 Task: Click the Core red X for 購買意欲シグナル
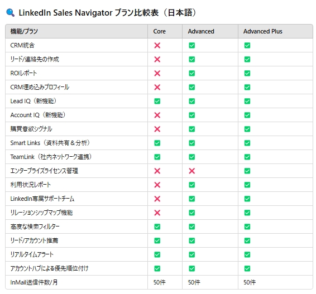pyautogui.click(x=157, y=129)
